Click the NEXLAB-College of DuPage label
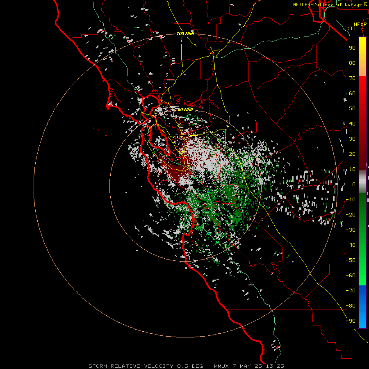This screenshot has height=369, width=369. 330,5
